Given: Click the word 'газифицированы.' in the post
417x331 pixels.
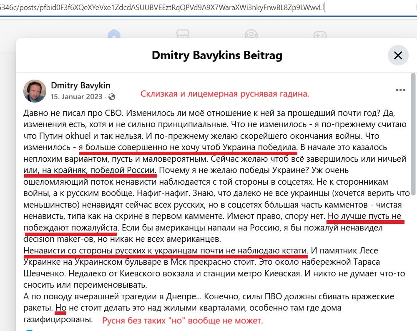Looking at the screenshot, I should tap(58, 319).
